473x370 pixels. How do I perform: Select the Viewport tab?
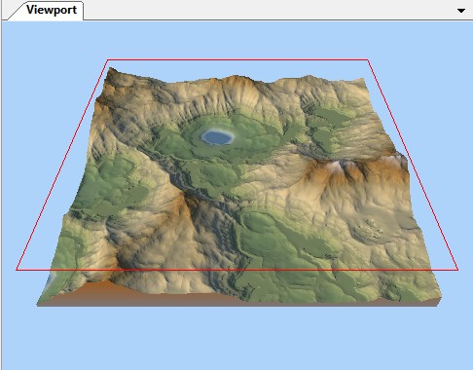(x=52, y=10)
